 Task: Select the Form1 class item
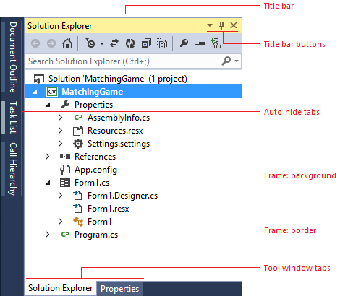pyautogui.click(x=99, y=222)
